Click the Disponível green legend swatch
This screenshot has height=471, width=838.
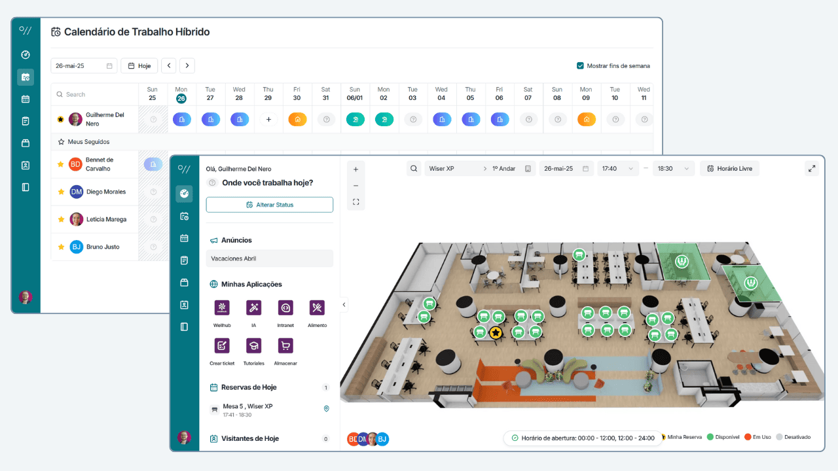(710, 437)
